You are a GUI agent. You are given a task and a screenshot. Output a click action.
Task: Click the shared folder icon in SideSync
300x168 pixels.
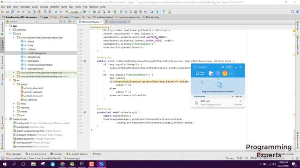211,73
